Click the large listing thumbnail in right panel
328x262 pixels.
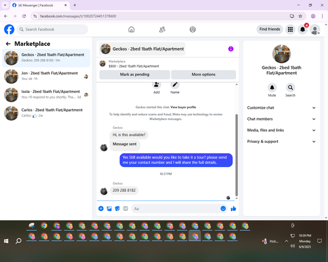(x=281, y=54)
